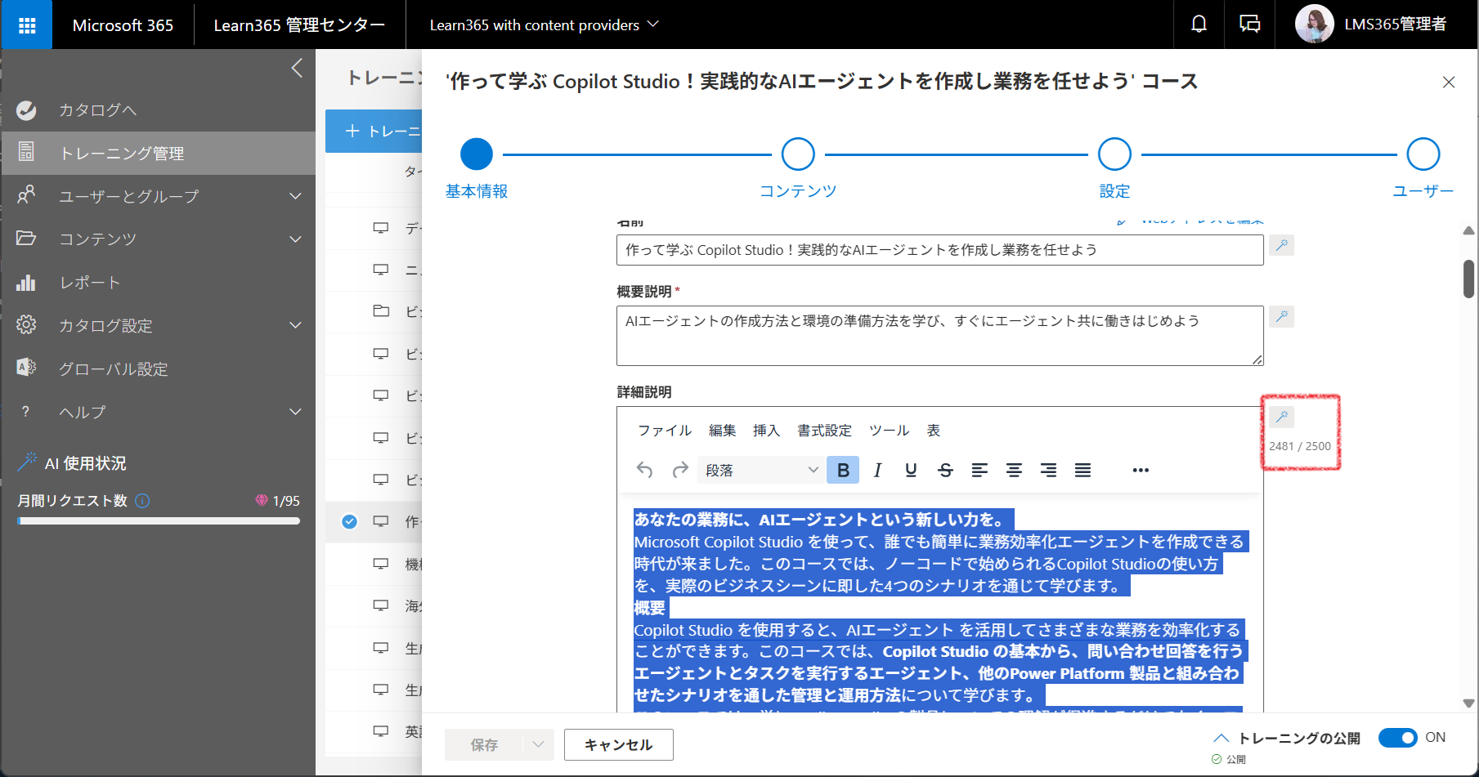1479x777 pixels.
Task: Click the 保存 button
Action: 484,744
